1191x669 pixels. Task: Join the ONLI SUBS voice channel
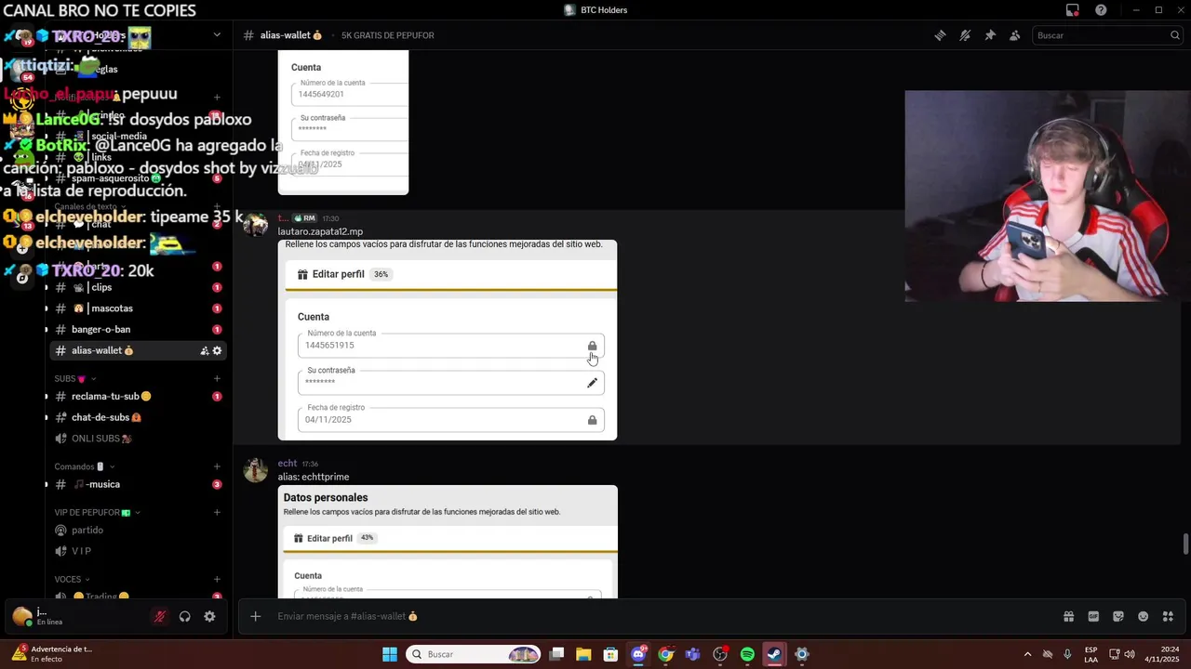pos(138,439)
